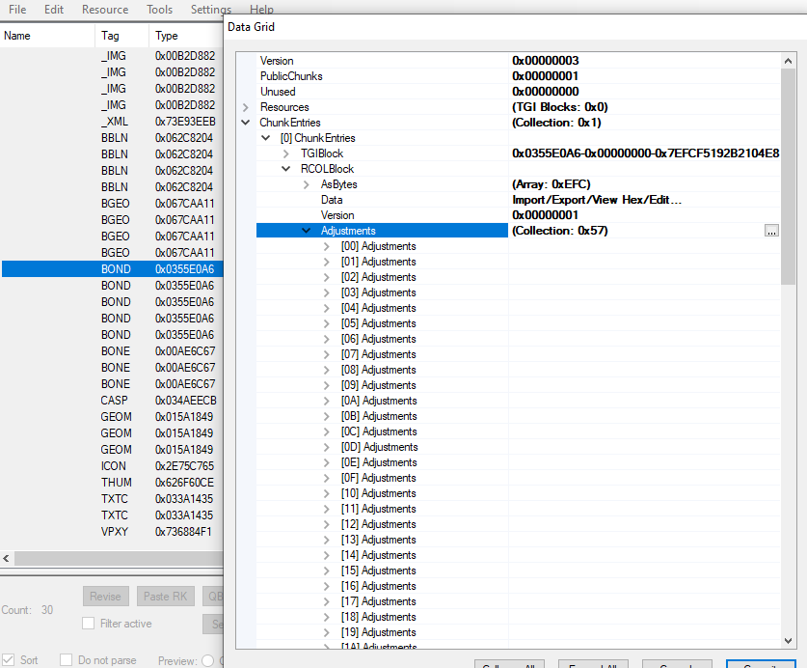
Task: Click the Data Grid scroll down arrow
Action: pos(788,641)
